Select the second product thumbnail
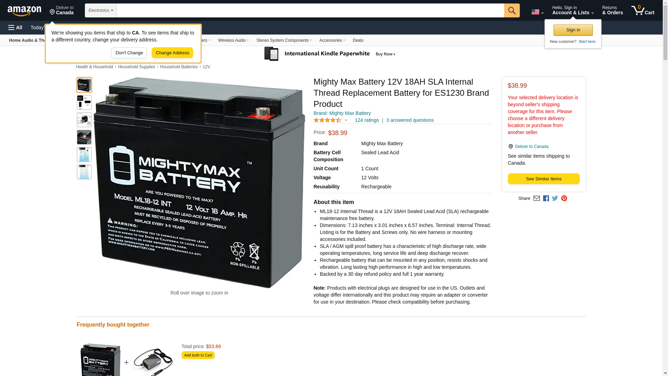Screen dimensions: 668x376 [84, 102]
